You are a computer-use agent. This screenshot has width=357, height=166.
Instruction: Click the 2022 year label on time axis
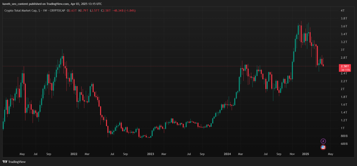pos(74,154)
